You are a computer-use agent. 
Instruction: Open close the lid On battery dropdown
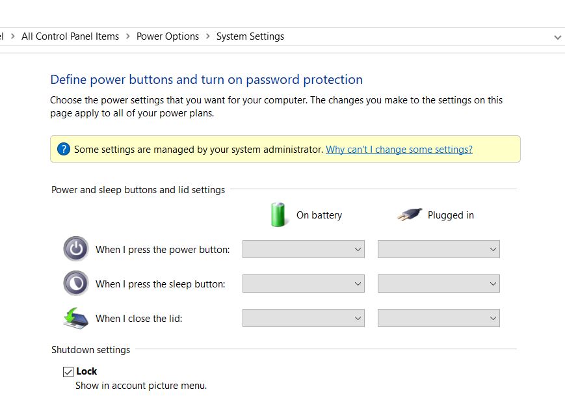tap(303, 318)
